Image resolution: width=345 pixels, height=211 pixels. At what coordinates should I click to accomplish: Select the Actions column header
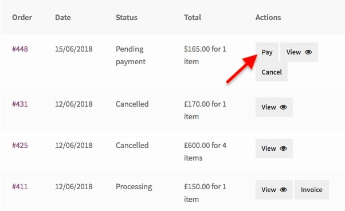pos(268,17)
